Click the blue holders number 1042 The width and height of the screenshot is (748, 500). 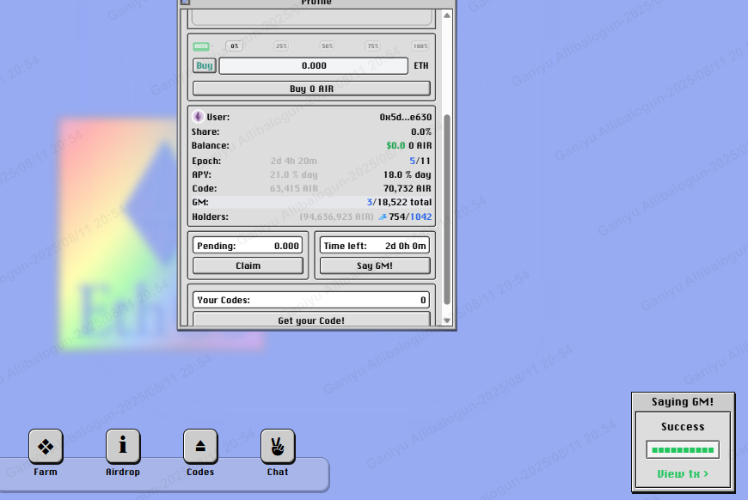[x=420, y=216]
